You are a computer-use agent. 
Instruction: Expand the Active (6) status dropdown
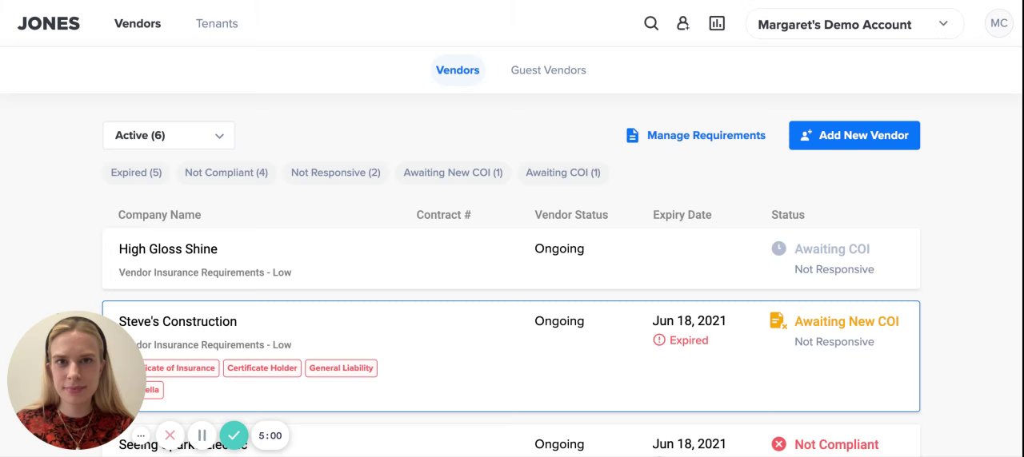[169, 136]
